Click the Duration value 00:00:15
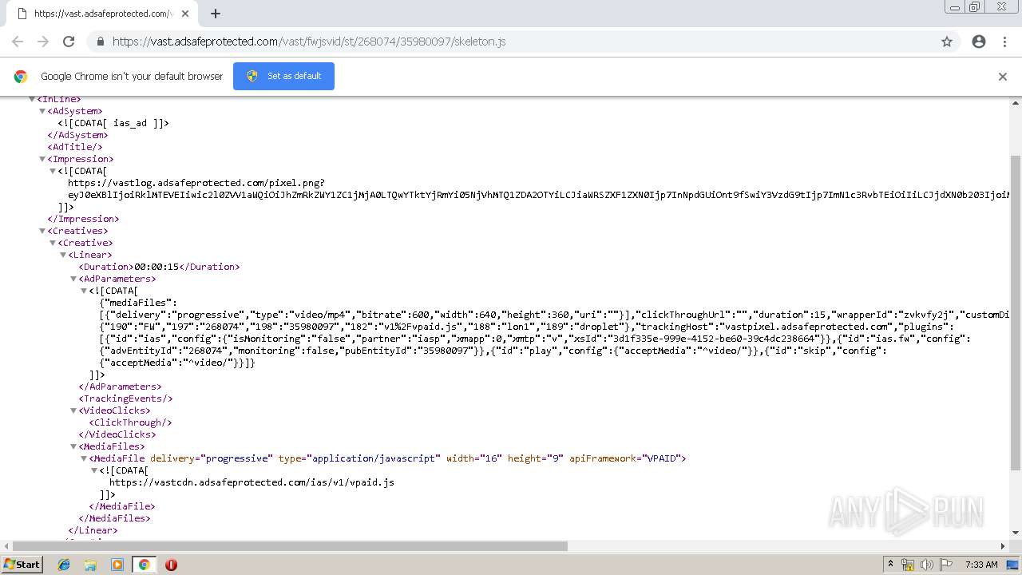 (x=156, y=267)
